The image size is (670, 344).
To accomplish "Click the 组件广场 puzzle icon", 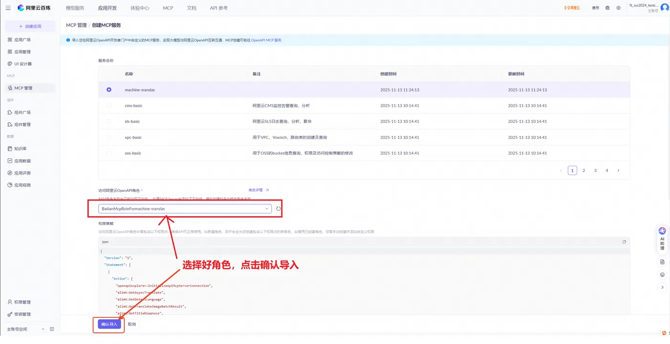I will [10, 112].
